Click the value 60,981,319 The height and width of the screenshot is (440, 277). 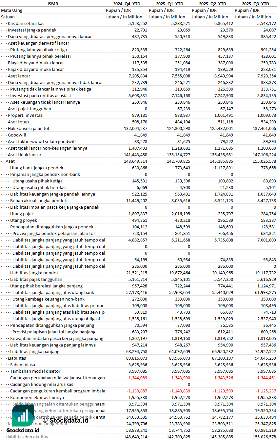(266, 430)
